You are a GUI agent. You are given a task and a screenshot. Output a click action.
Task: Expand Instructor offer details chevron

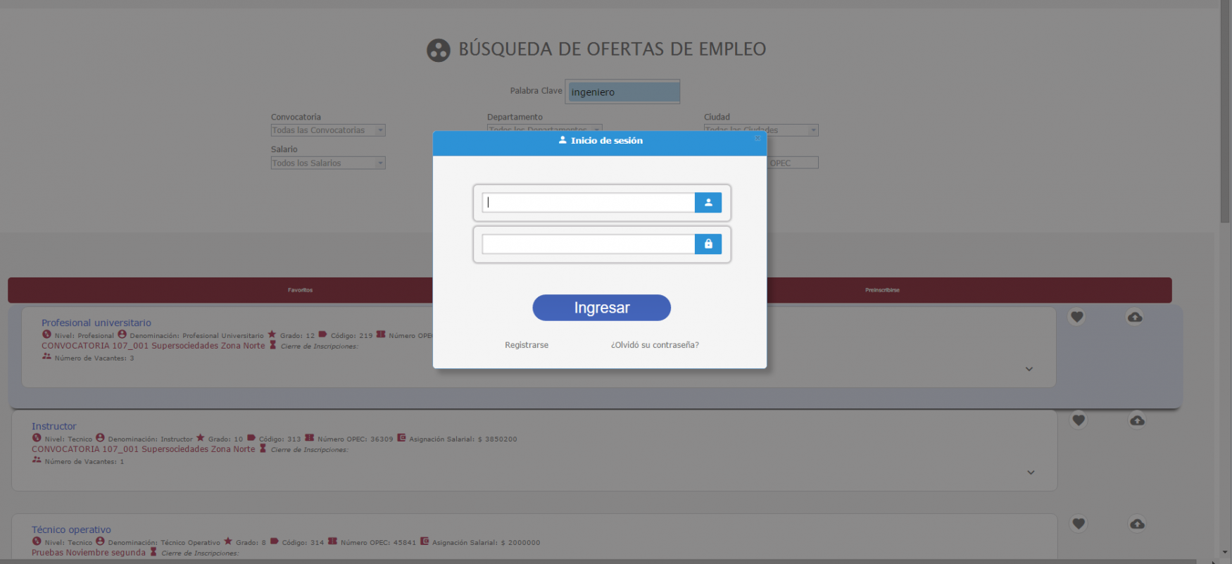pos(1031,472)
